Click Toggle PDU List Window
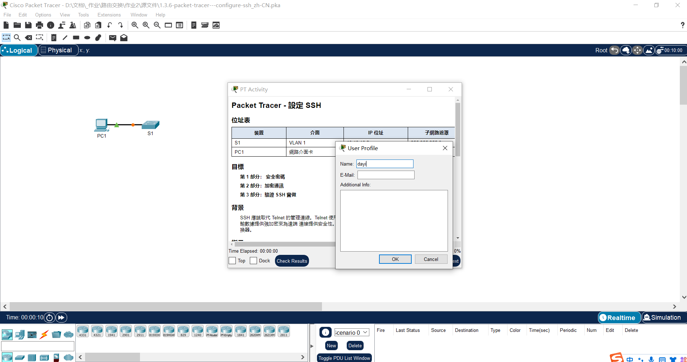 344,358
